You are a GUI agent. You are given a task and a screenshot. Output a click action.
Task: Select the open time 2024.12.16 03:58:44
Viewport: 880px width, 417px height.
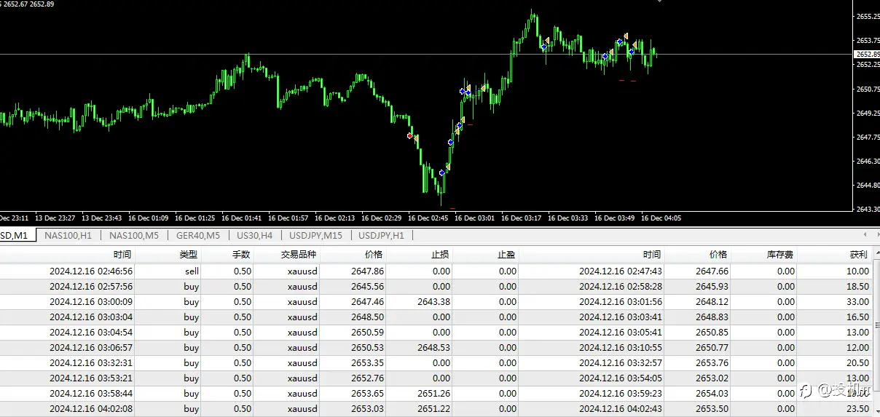point(91,393)
